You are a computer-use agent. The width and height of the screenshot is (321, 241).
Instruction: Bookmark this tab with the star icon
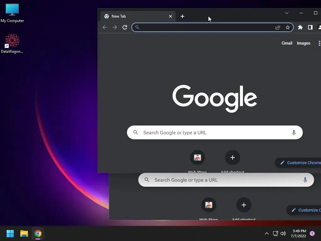click(x=288, y=28)
